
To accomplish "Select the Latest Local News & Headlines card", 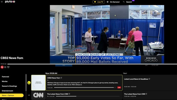I will [x=150, y=83].
